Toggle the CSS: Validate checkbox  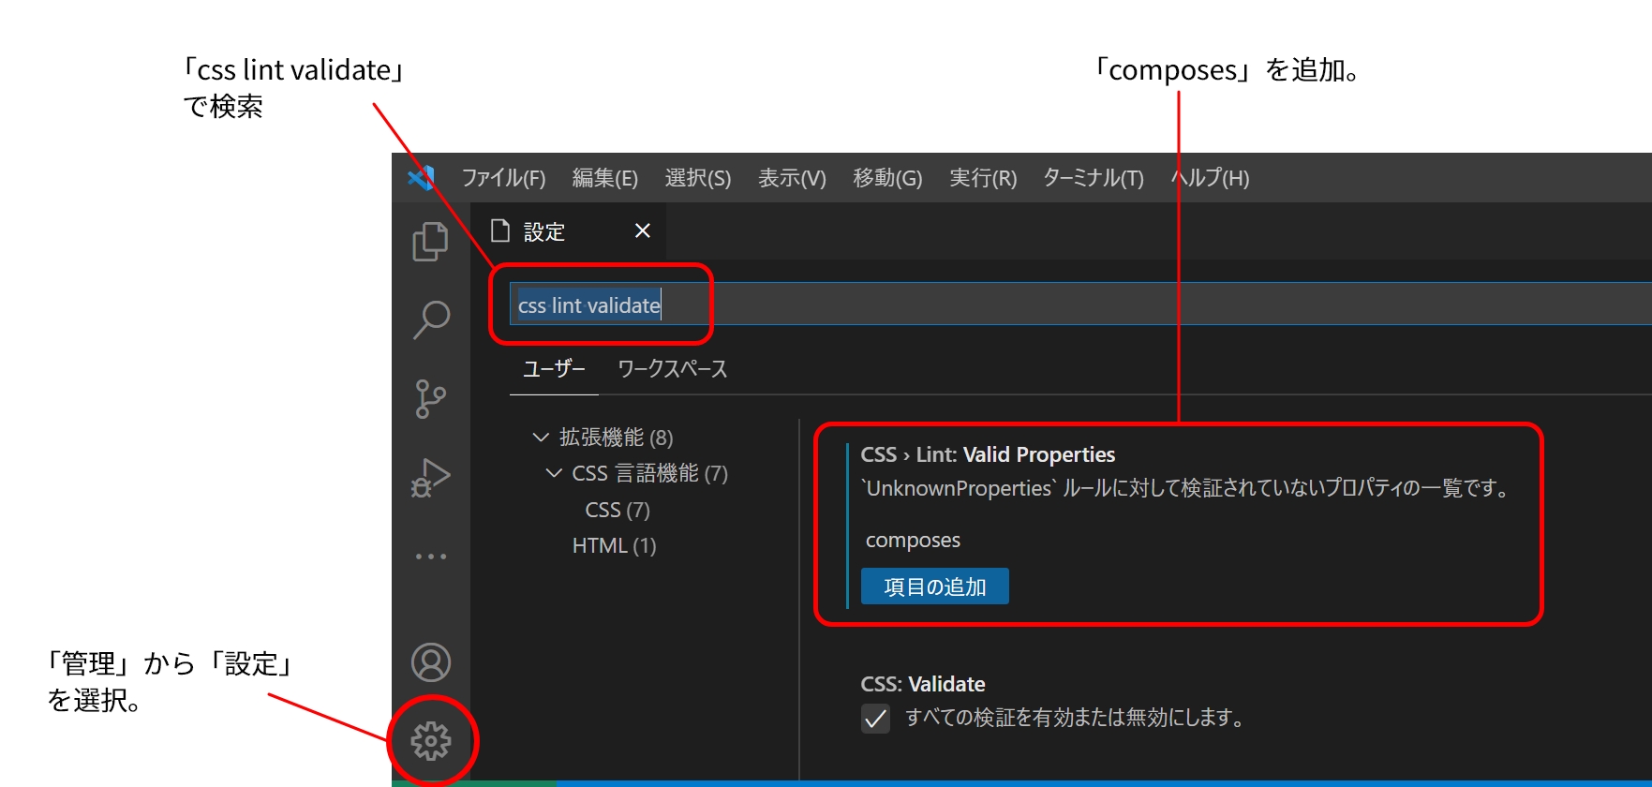click(x=875, y=719)
